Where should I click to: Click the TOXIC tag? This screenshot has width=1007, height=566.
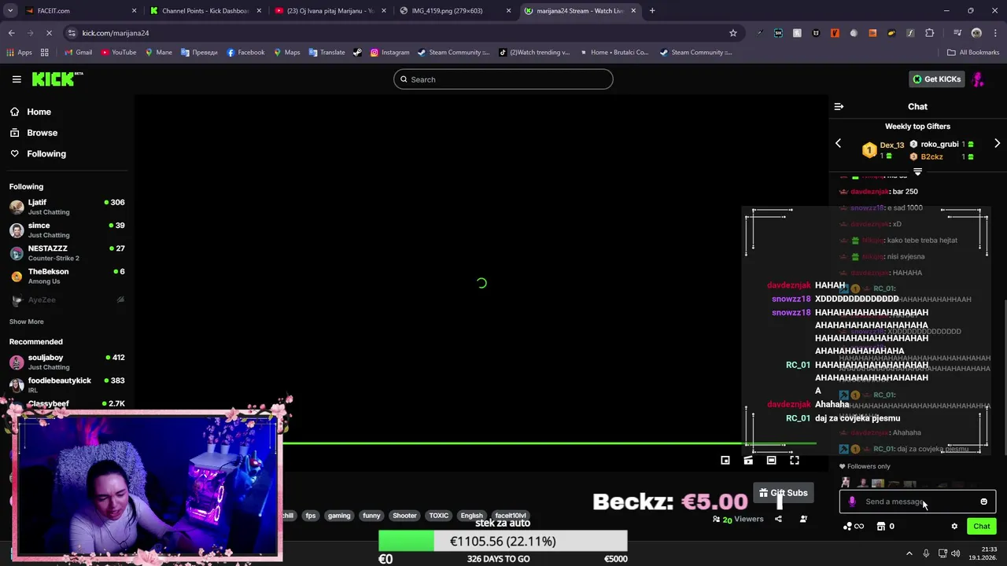point(439,516)
